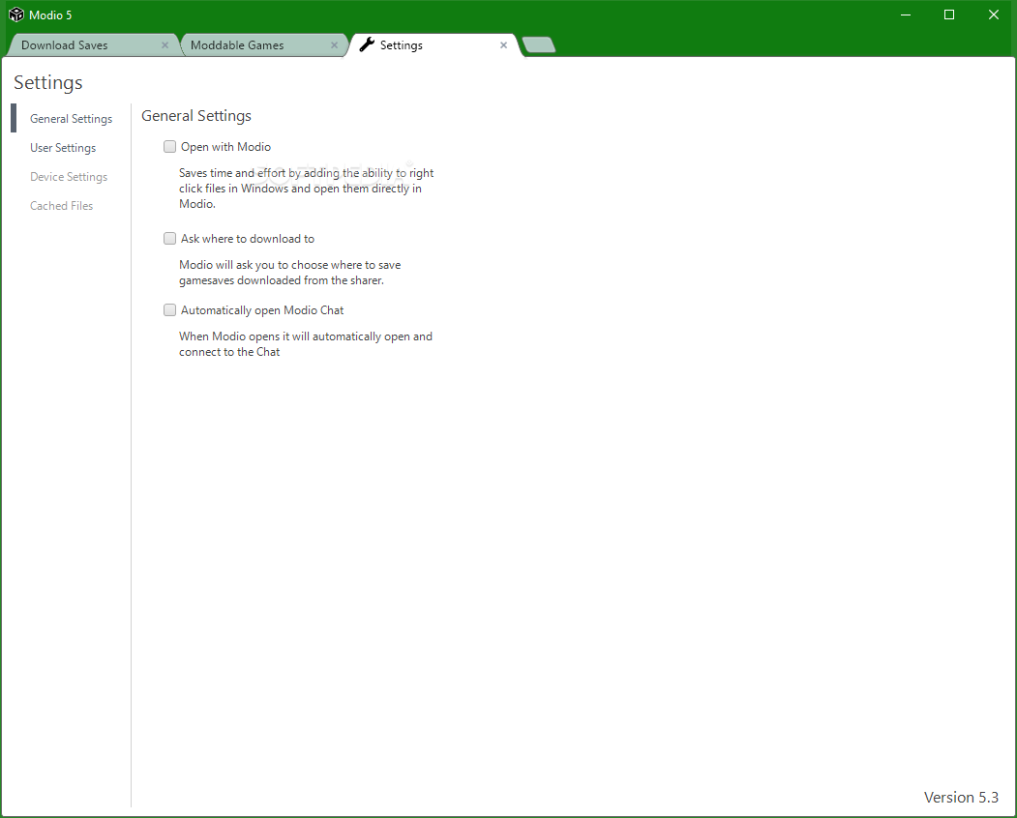This screenshot has height=818, width=1017.
Task: Click the 'Saves time and effort' description
Action: [306, 188]
